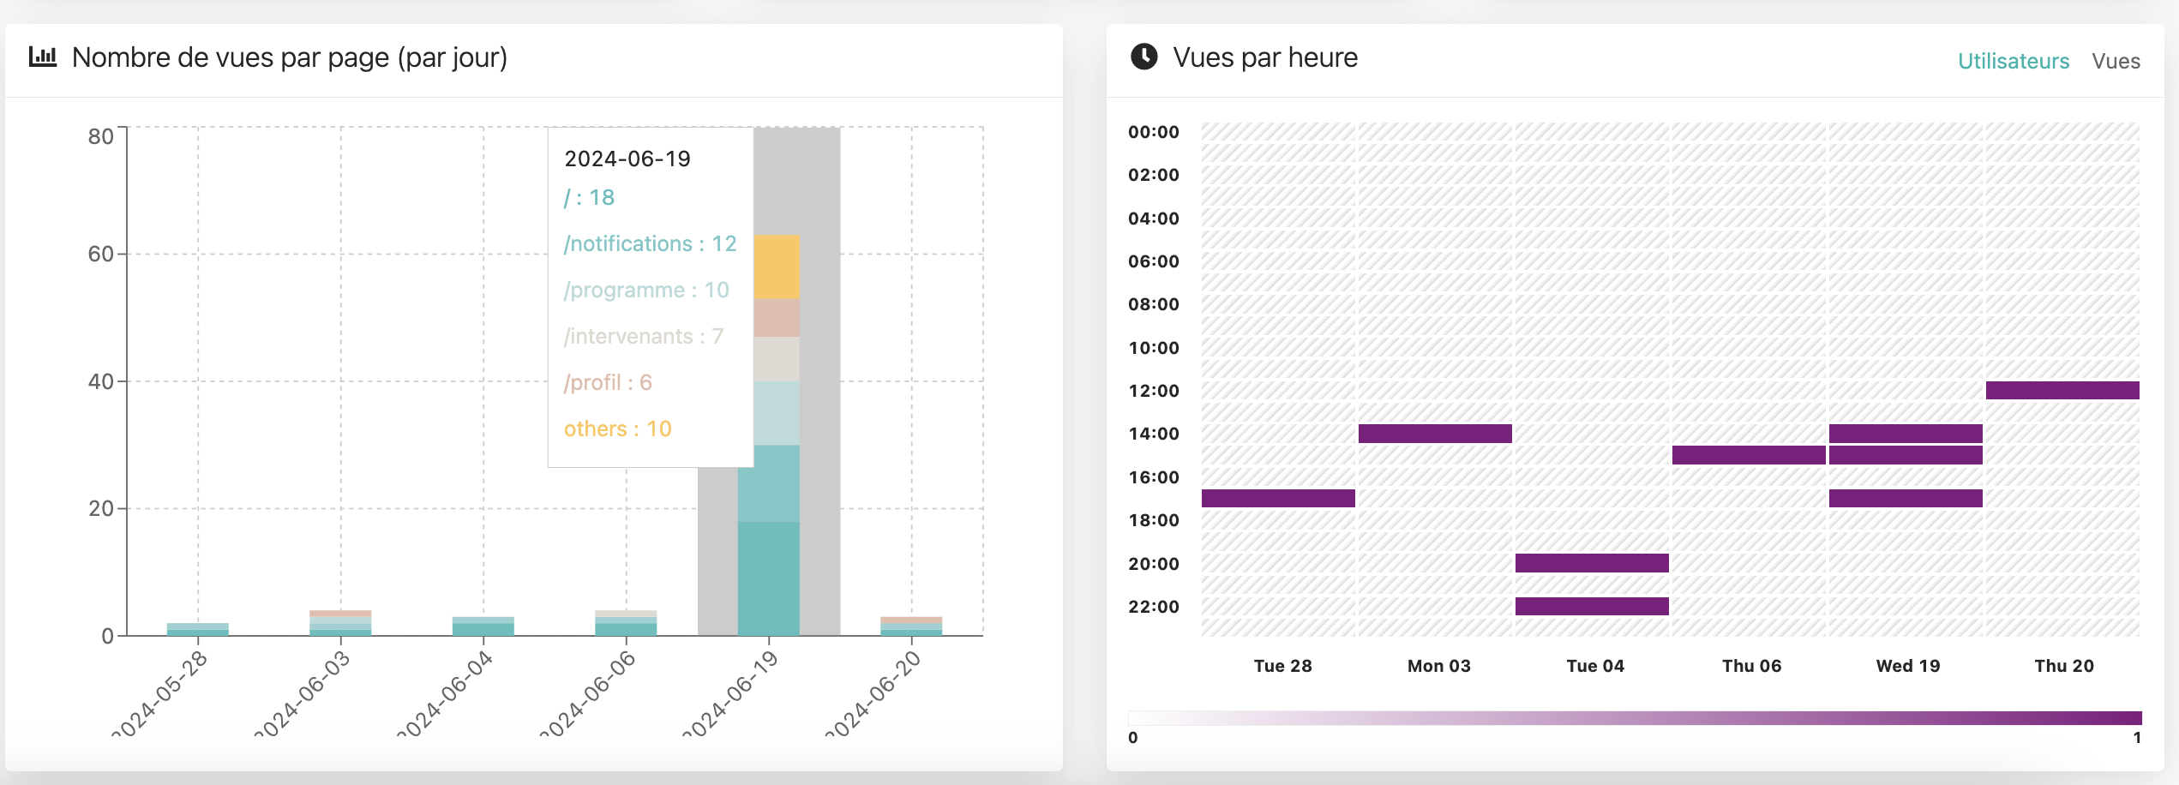Select the Tue 04 purple cell at 20:00
The width and height of the screenshot is (2179, 785).
point(1592,563)
